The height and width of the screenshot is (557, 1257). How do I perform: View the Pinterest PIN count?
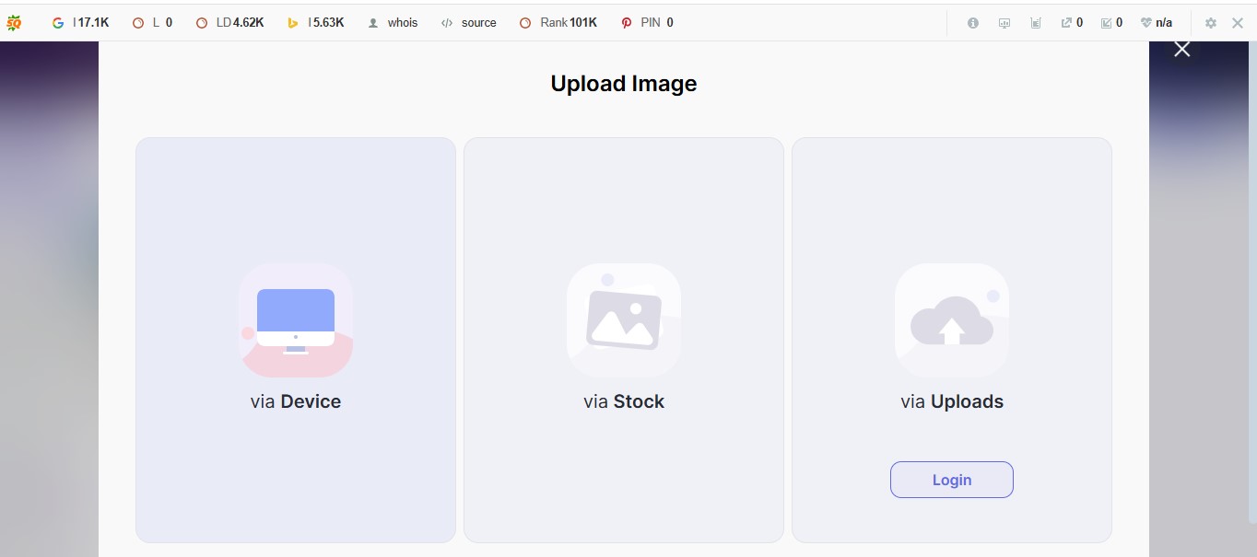click(627, 21)
